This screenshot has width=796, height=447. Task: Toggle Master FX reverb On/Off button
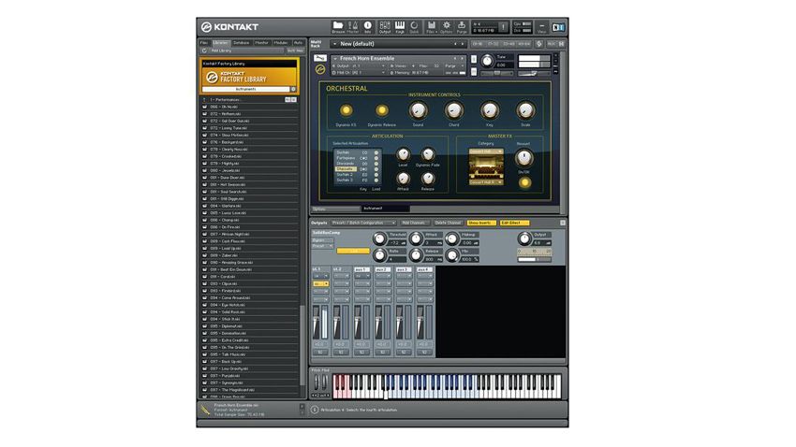click(524, 182)
